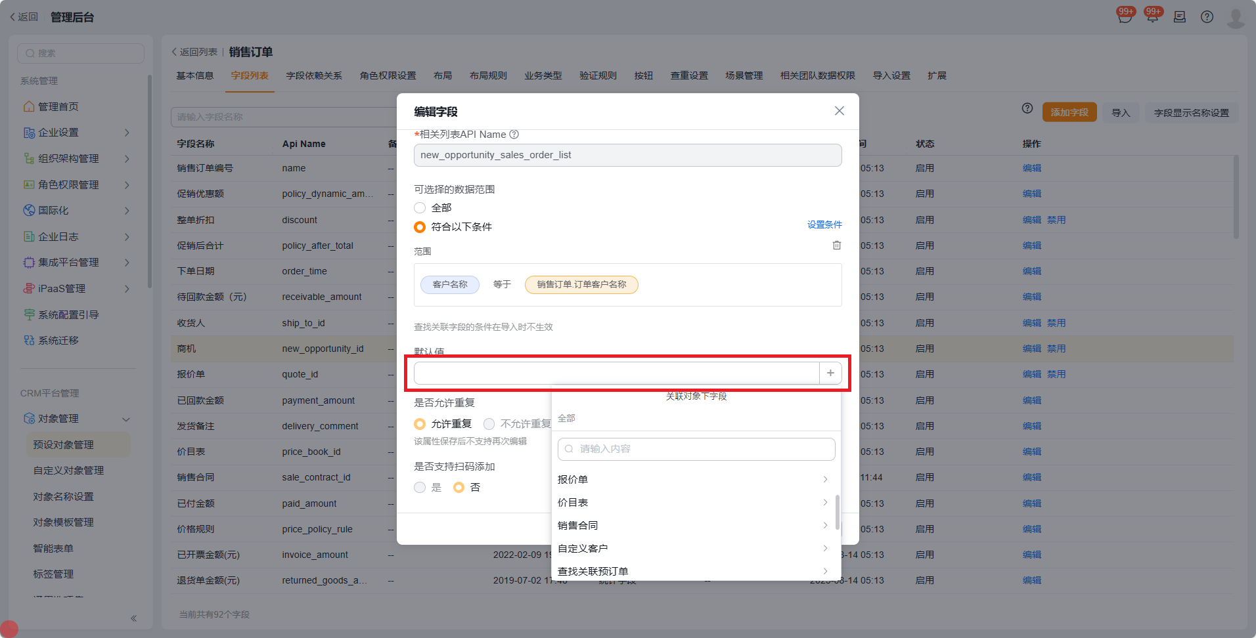Expand 自定义客户 in the field dropdown
The image size is (1256, 638).
click(x=825, y=549)
